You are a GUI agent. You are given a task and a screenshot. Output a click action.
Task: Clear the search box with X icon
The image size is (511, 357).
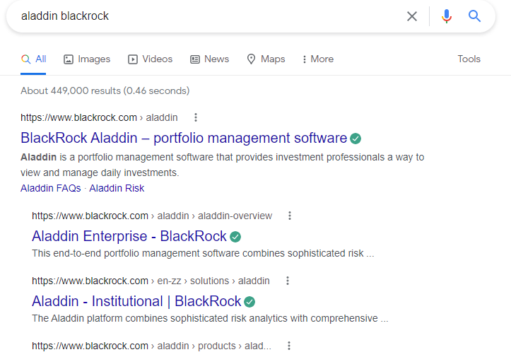(x=412, y=16)
